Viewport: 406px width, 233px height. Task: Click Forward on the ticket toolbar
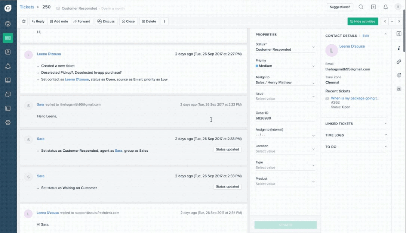(82, 21)
